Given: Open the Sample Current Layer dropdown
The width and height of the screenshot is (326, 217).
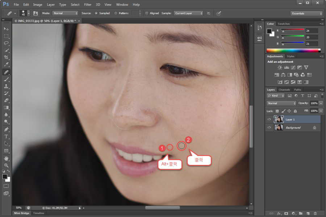Looking at the screenshot, I should point(188,13).
